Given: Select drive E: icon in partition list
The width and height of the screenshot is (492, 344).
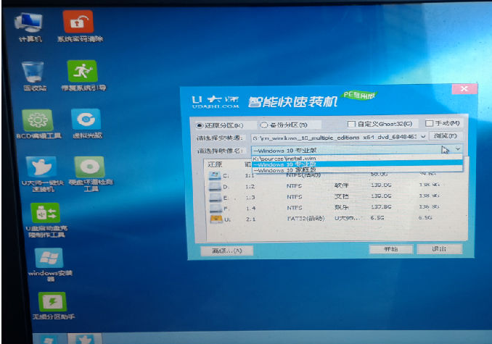Looking at the screenshot, I should (216, 198).
